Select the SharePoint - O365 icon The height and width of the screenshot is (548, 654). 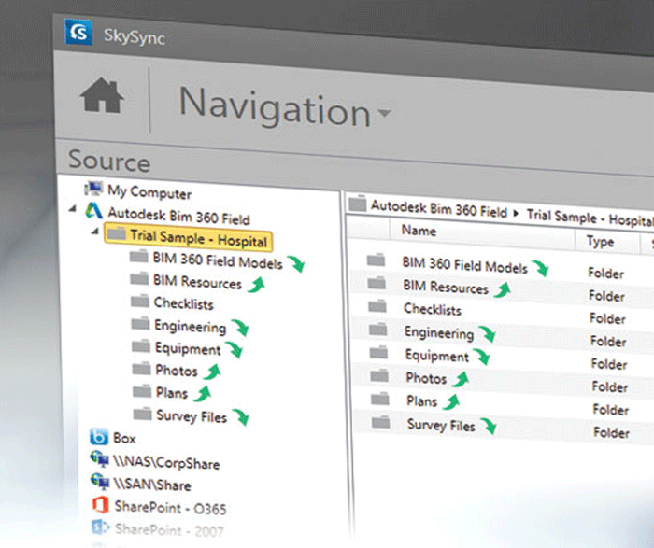(x=100, y=508)
